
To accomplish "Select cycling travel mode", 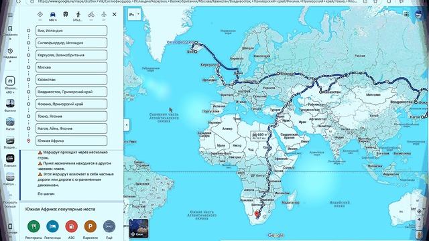I will click(x=91, y=15).
